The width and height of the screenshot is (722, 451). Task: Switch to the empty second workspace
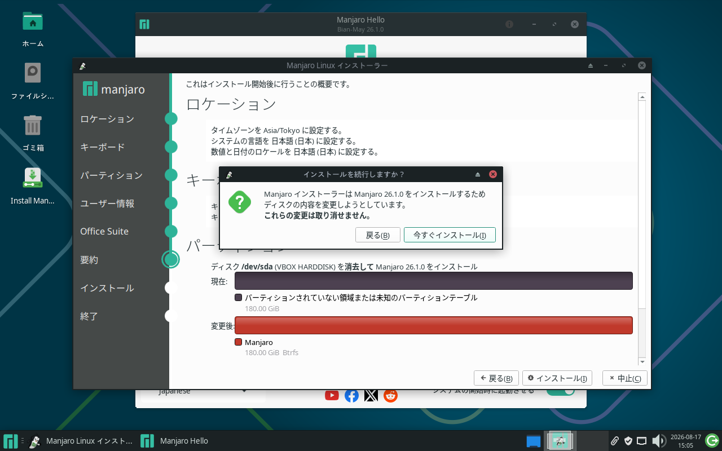click(x=591, y=441)
